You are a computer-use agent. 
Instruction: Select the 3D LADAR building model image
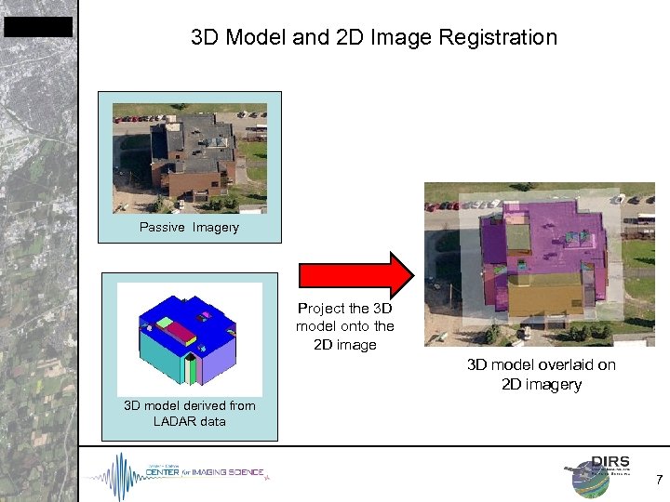tap(190, 339)
